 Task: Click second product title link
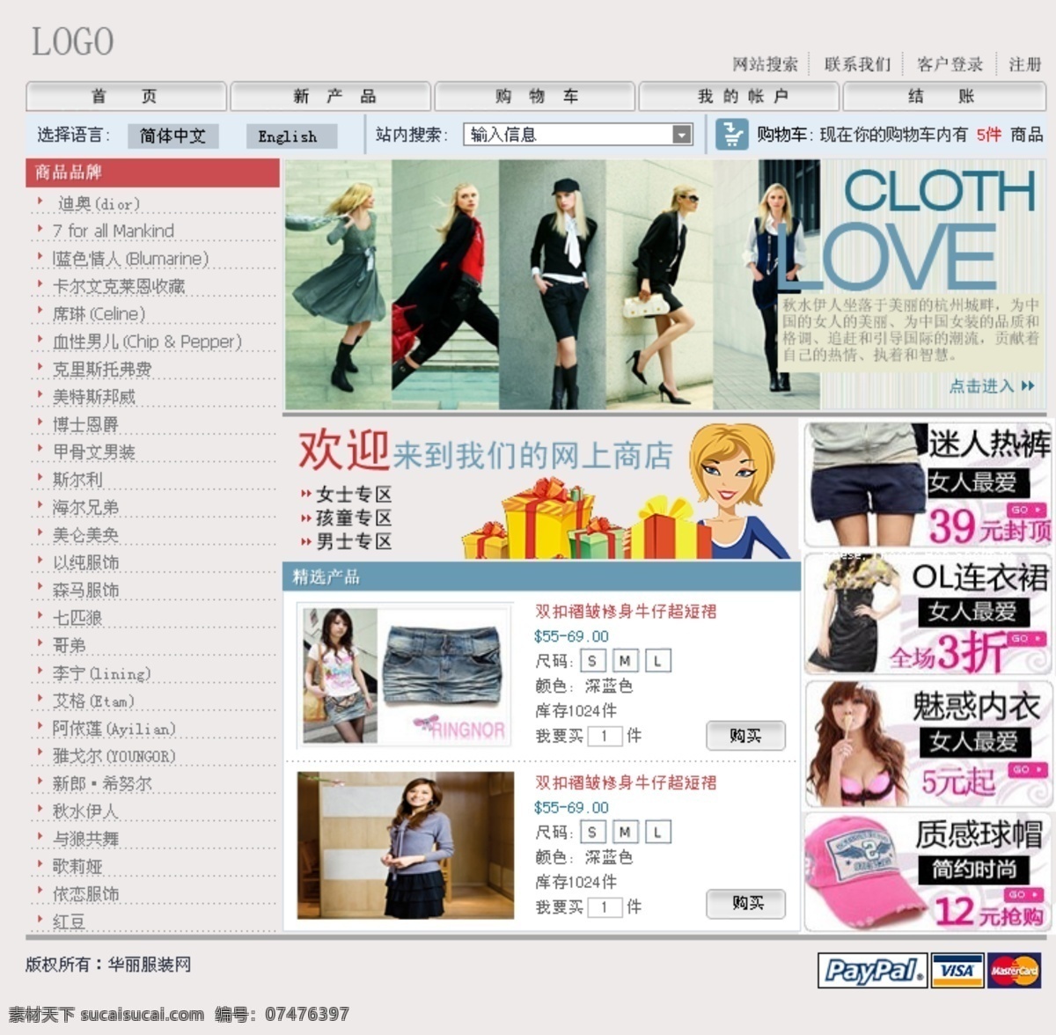pos(626,782)
